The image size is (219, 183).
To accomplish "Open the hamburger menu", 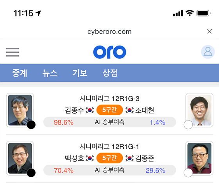I will click(x=13, y=52).
